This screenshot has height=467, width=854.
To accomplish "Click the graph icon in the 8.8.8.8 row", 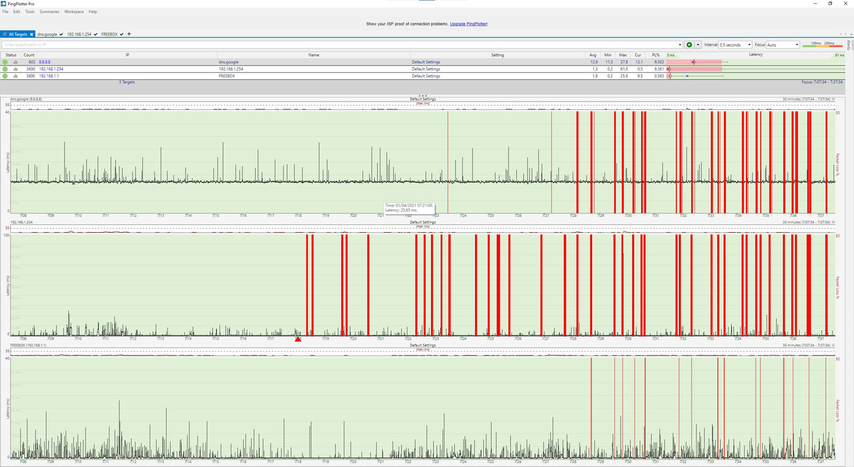I will tap(15, 62).
